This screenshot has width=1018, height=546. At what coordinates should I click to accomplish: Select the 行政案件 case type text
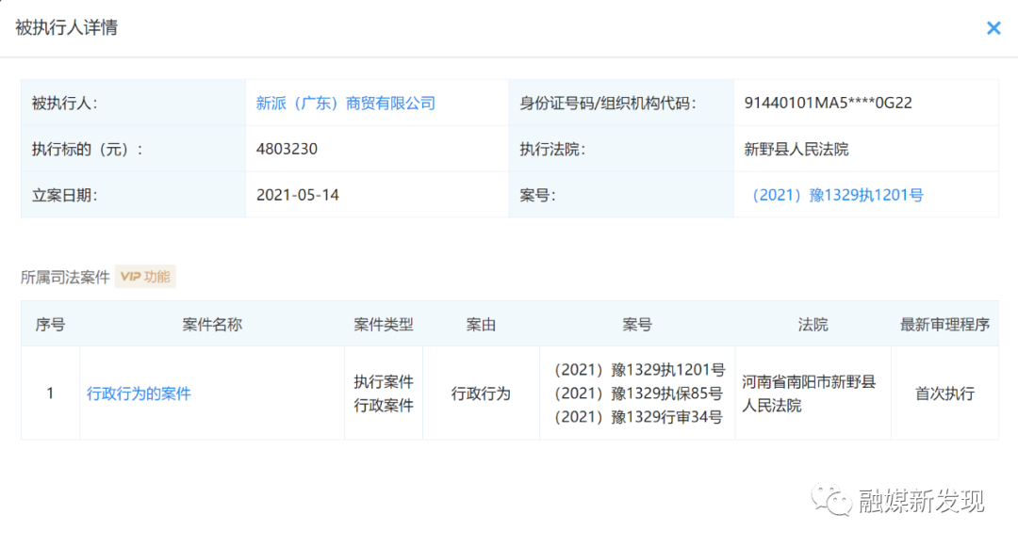[x=383, y=406]
